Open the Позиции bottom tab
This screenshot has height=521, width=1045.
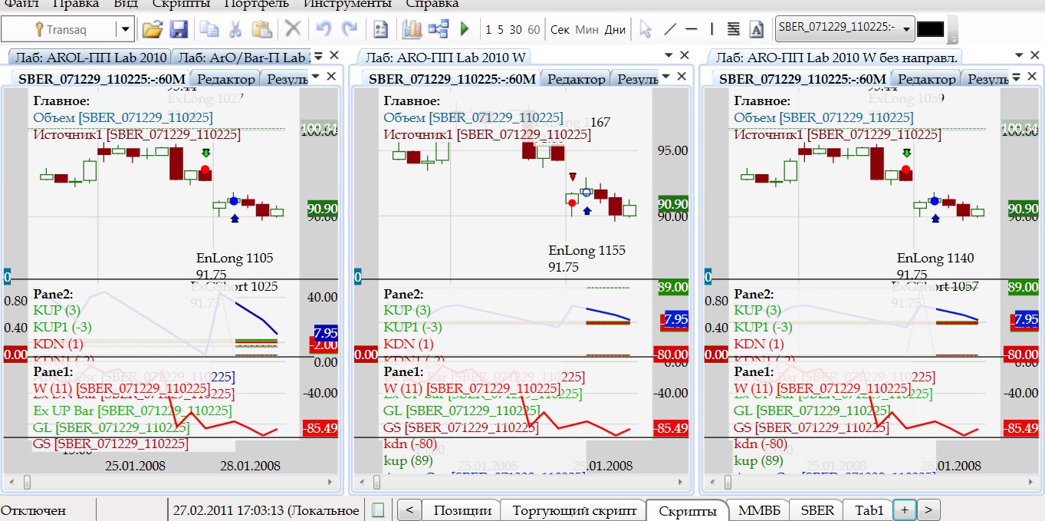click(x=462, y=510)
